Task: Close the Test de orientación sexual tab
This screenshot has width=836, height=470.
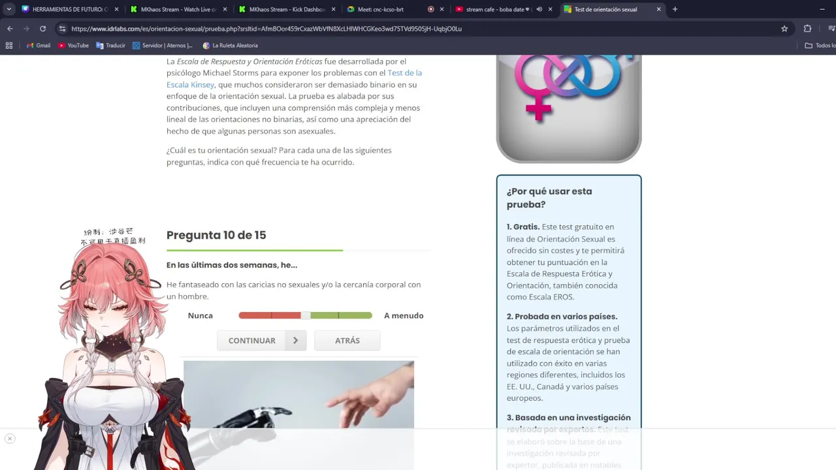Action: point(658,9)
